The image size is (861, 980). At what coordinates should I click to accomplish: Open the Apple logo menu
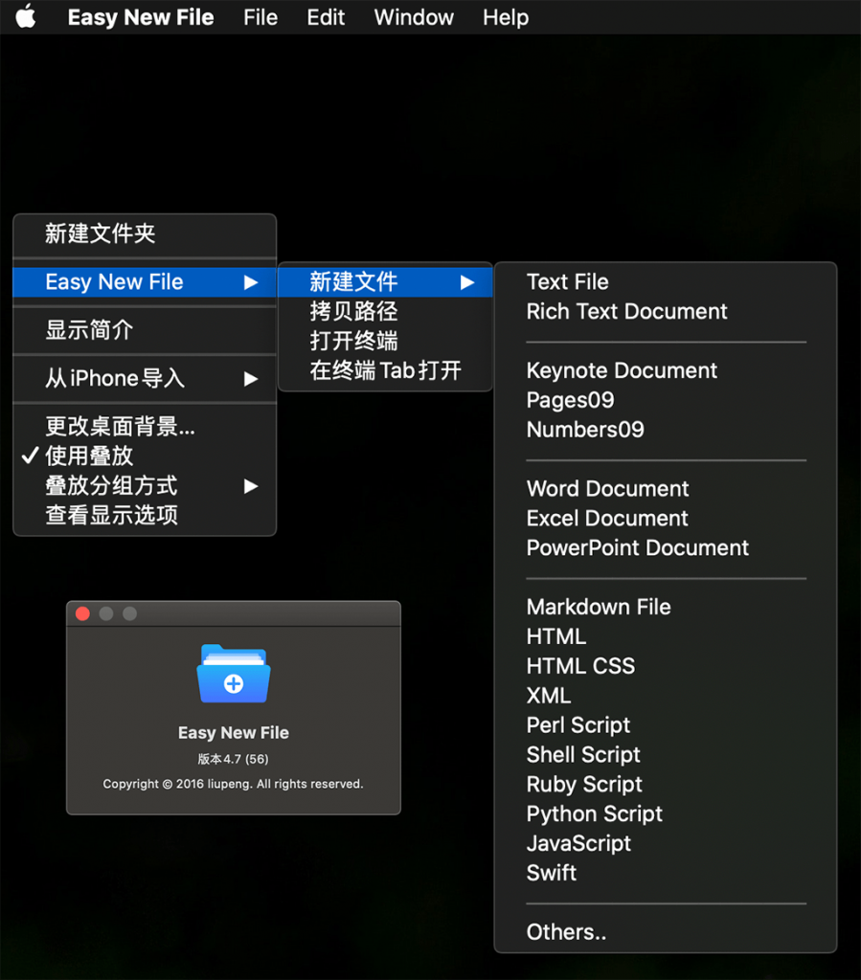(x=26, y=16)
